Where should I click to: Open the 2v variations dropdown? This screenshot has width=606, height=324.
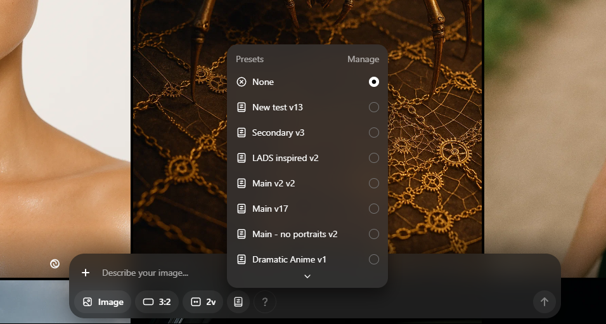click(x=203, y=302)
